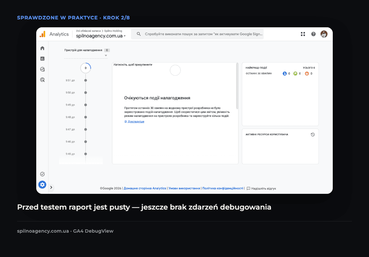Open the Home icon in left sidebar
Viewport: 369px width, 257px height.
[x=43, y=48]
